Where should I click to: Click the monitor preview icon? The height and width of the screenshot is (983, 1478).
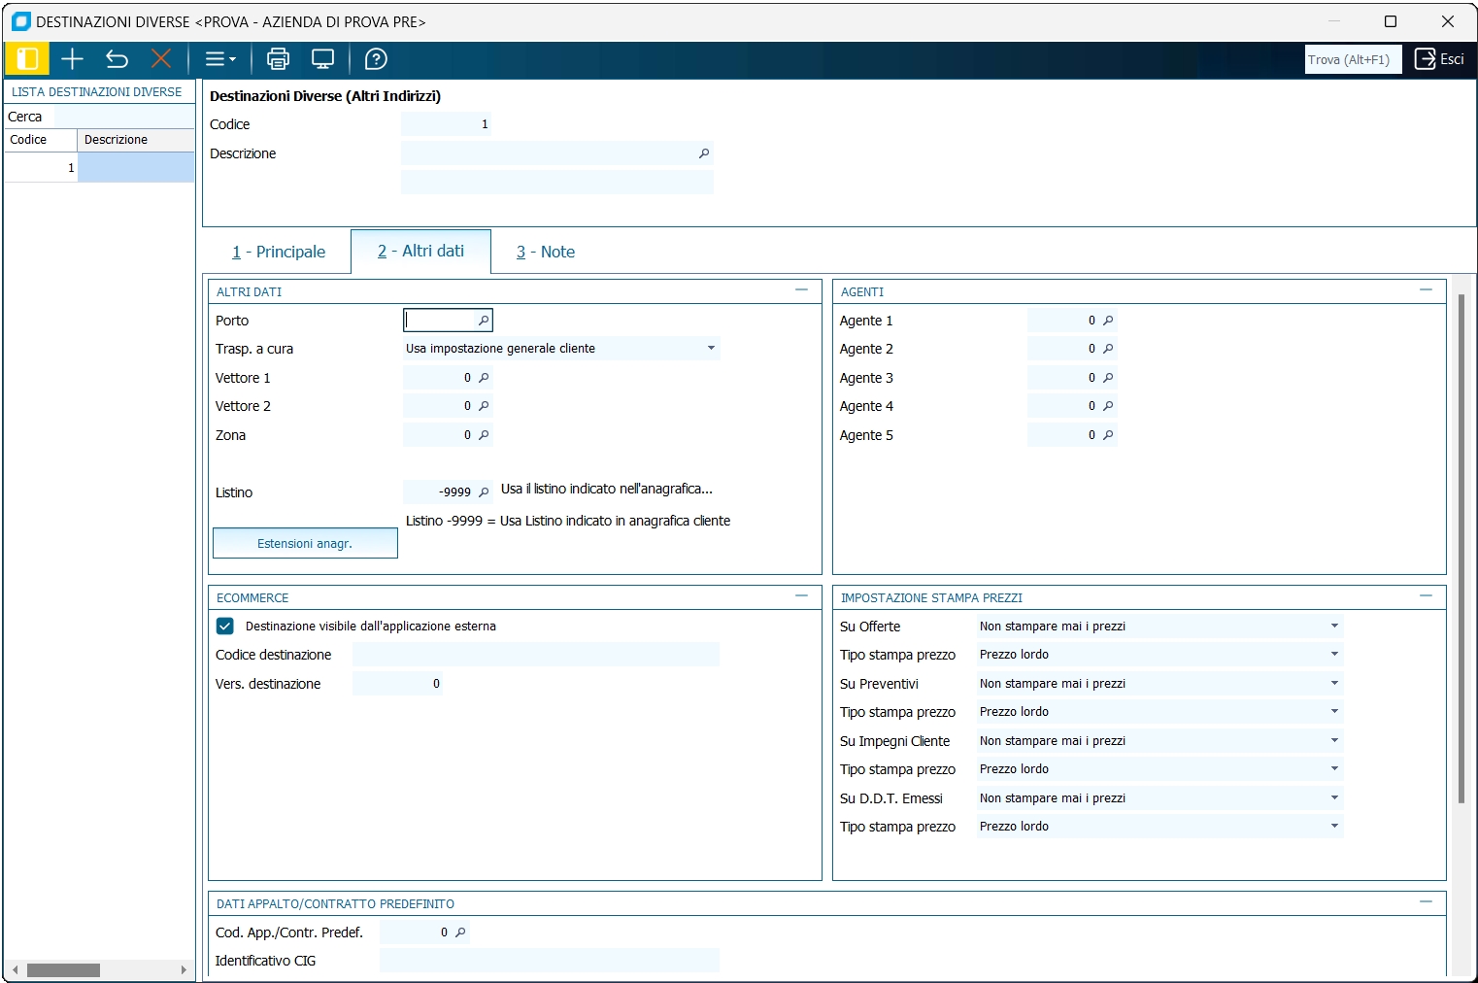pyautogui.click(x=322, y=59)
